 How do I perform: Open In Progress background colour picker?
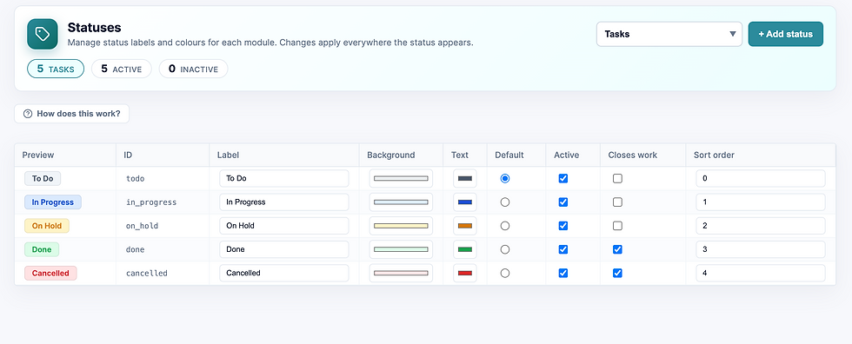[x=401, y=202]
